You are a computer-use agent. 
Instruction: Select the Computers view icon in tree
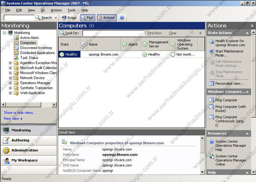[x=16, y=43]
